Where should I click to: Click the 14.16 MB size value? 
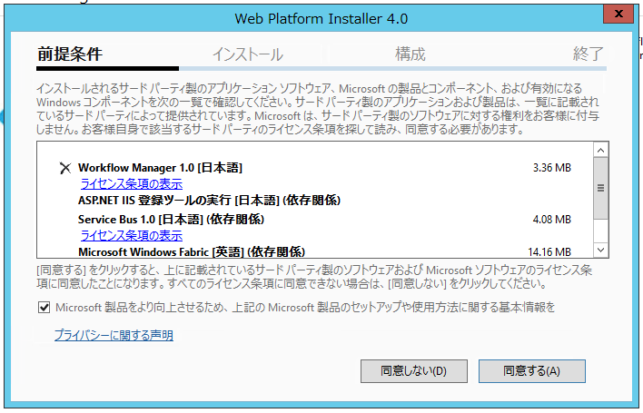coord(549,251)
